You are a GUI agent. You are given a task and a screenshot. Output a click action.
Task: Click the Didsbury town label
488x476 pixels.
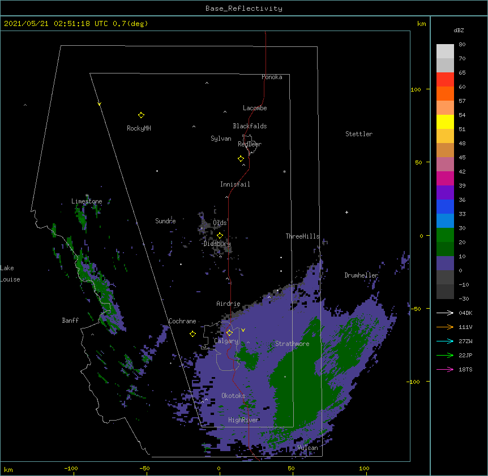click(217, 244)
